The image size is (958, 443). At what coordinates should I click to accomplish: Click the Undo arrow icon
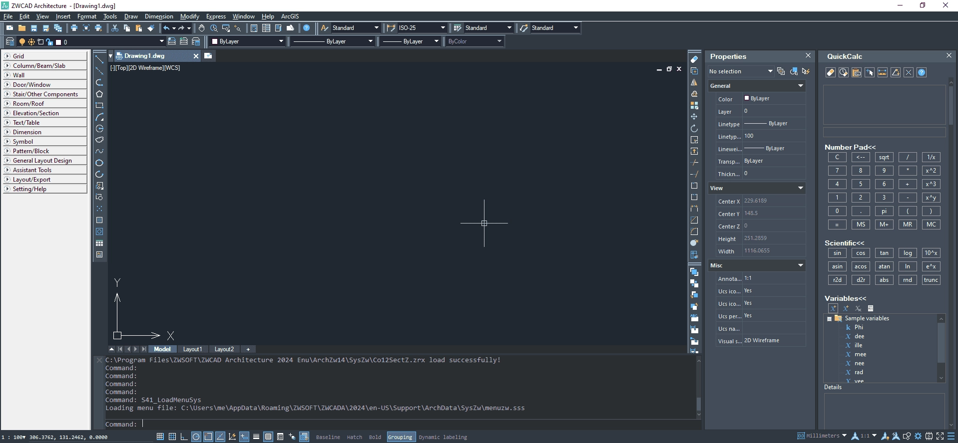pos(166,28)
